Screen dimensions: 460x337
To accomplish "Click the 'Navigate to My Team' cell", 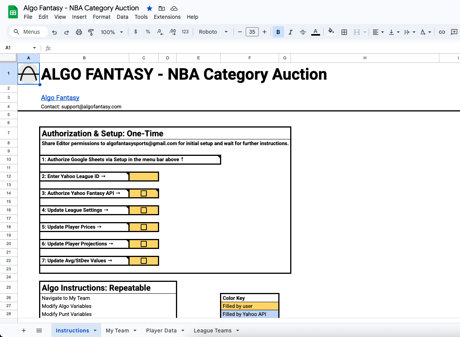I will point(108,298).
